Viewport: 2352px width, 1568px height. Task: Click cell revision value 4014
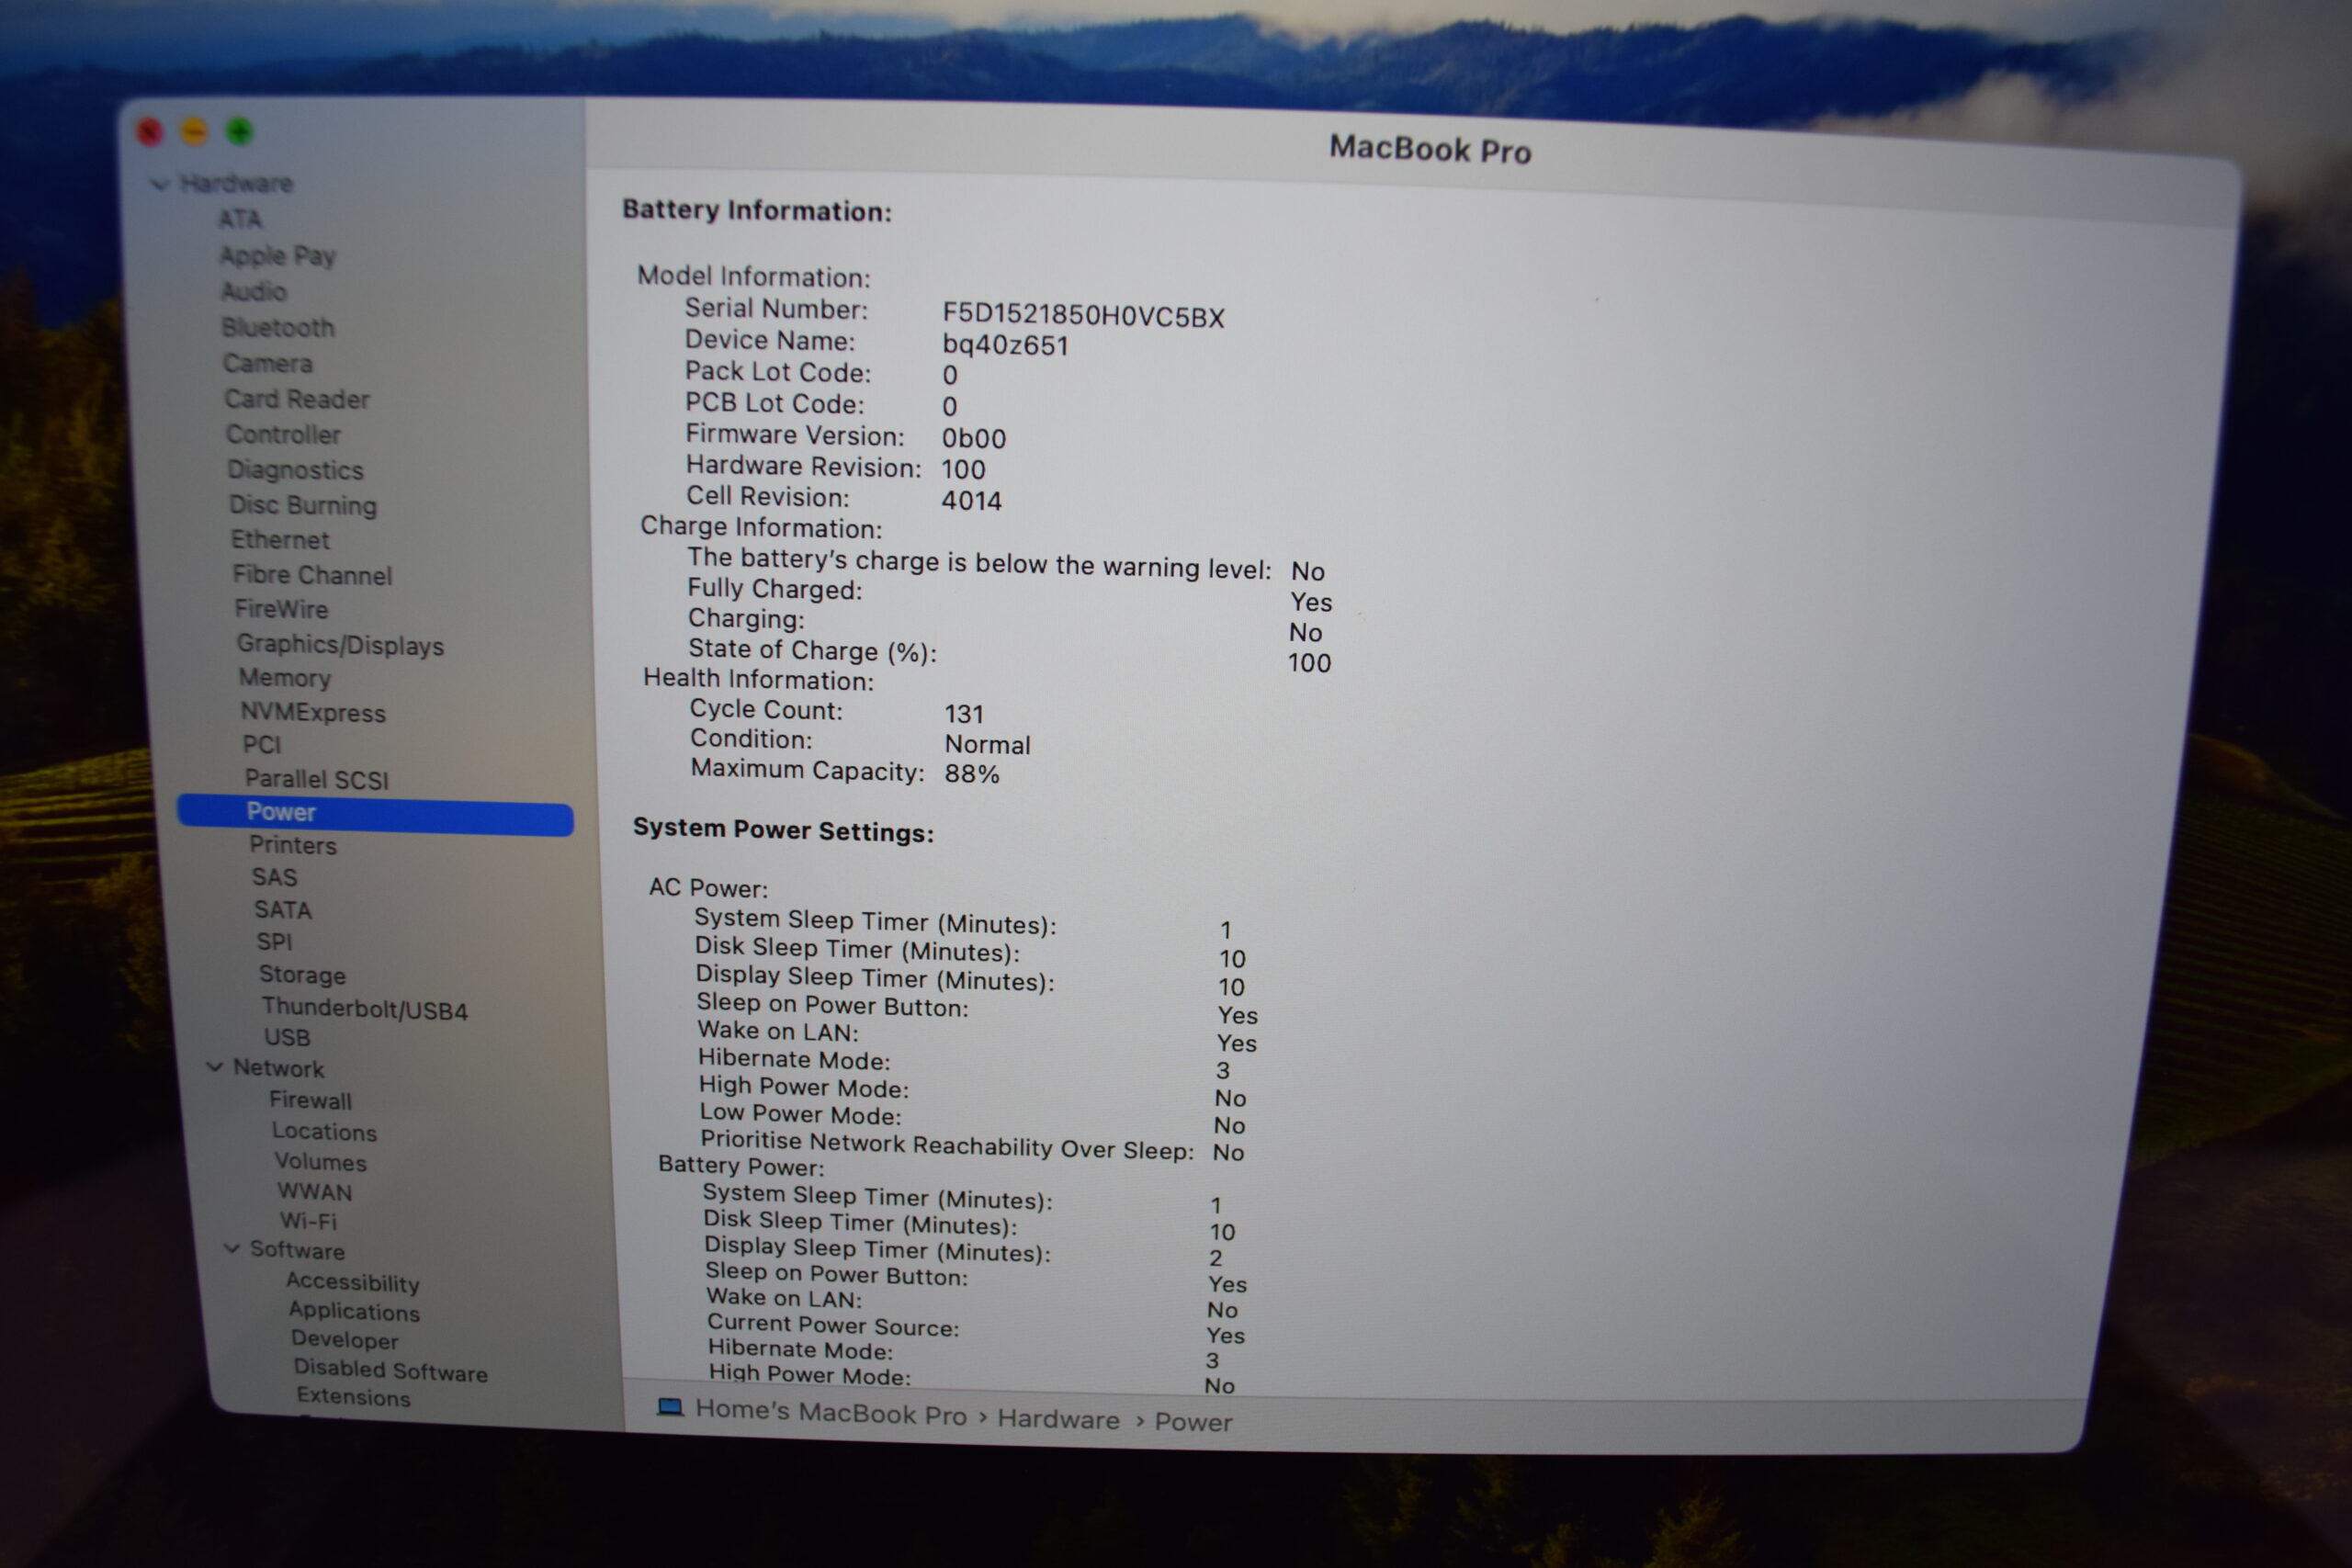(x=971, y=500)
